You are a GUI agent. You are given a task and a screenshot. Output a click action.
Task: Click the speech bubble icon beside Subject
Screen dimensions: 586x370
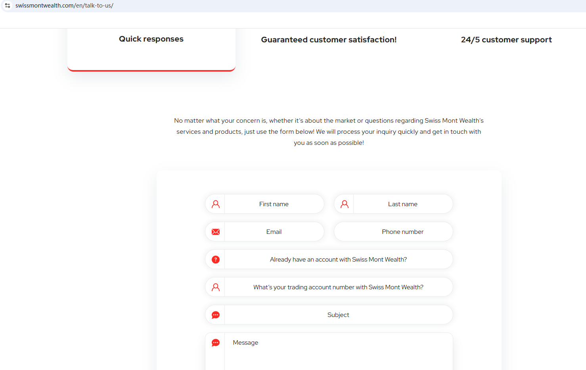(216, 315)
